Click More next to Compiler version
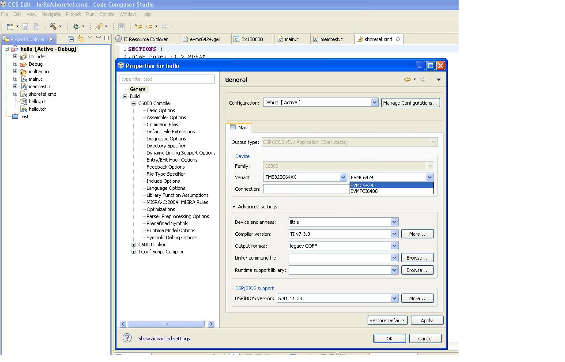 pyautogui.click(x=417, y=234)
